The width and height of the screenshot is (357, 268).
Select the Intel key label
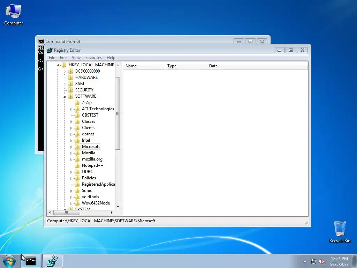[x=86, y=140]
